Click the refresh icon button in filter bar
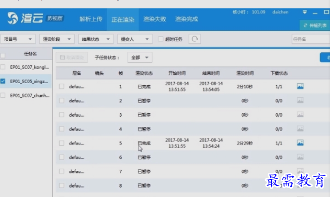 (x=195, y=39)
